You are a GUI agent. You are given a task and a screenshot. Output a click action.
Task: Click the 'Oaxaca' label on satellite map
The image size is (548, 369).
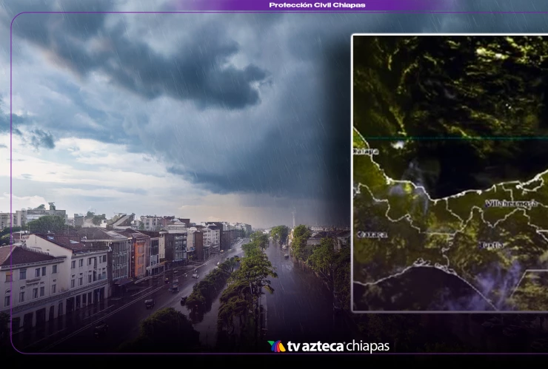click(x=372, y=234)
